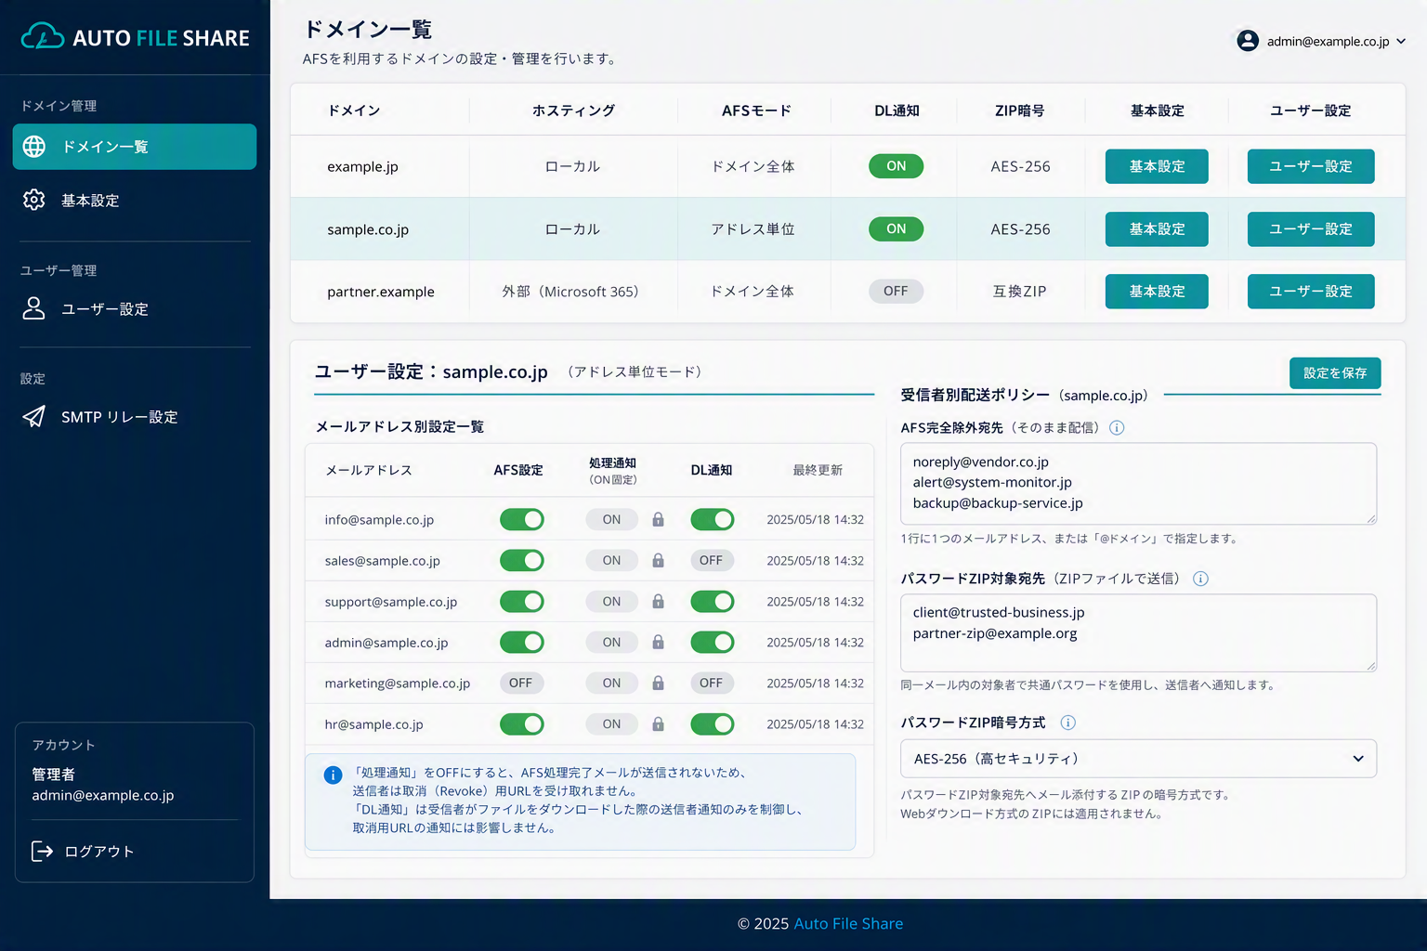This screenshot has height=951, width=1427.
Task: Toggle DL通知 OFF badge for partner.example
Action: point(896,291)
